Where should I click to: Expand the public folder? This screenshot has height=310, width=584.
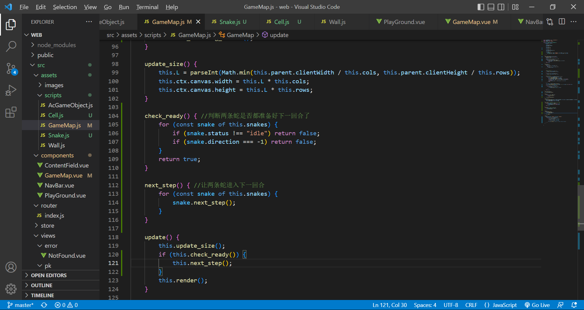(x=61, y=55)
